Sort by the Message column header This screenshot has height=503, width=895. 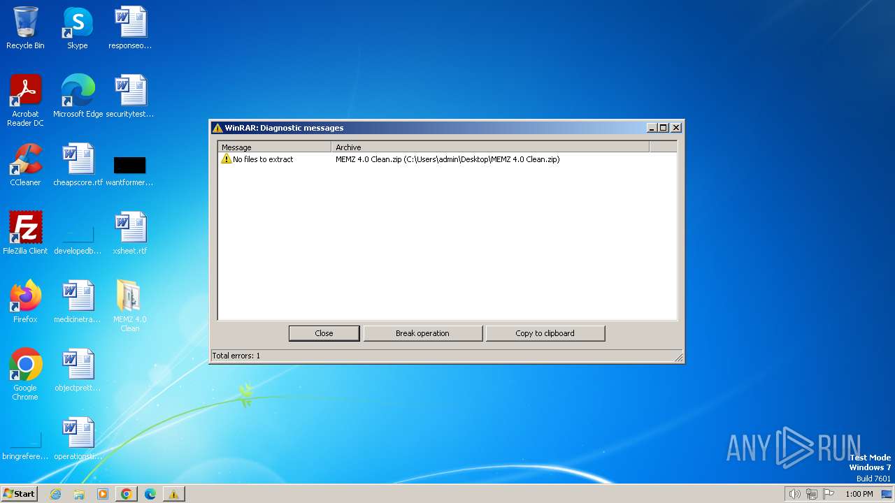[274, 147]
